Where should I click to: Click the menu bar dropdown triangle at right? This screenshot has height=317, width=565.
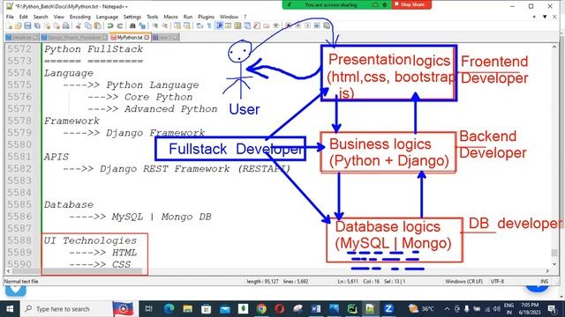coord(545,17)
